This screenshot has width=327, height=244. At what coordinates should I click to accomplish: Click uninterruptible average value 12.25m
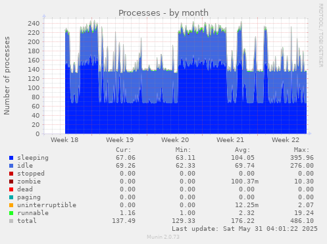pyautogui.click(x=247, y=205)
